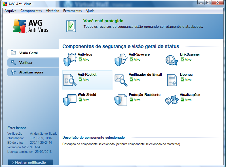Maximize the AVG Anti-Virus window

click(208, 3)
